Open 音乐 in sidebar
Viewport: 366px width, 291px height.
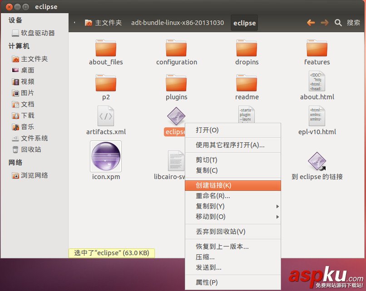[x=23, y=127]
